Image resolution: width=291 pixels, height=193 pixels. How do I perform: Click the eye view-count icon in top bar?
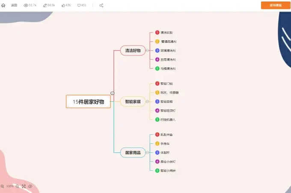26,5
